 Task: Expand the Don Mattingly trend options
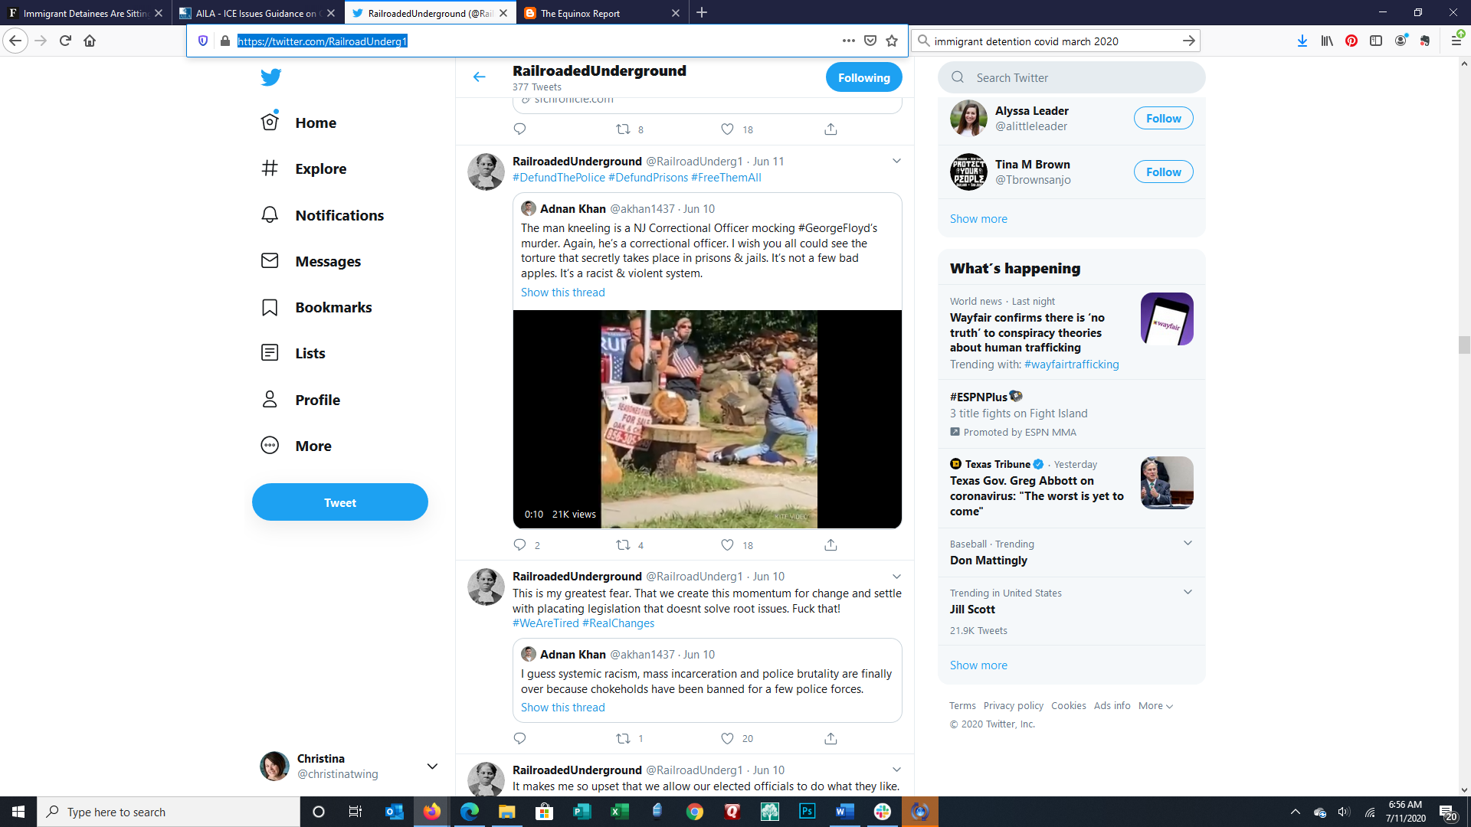1188,544
